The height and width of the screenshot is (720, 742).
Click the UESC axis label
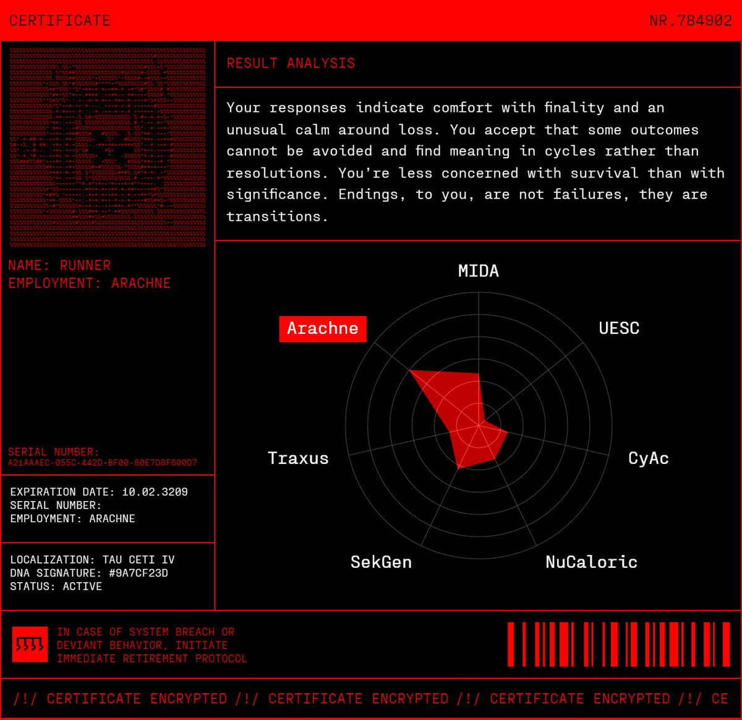(x=619, y=328)
